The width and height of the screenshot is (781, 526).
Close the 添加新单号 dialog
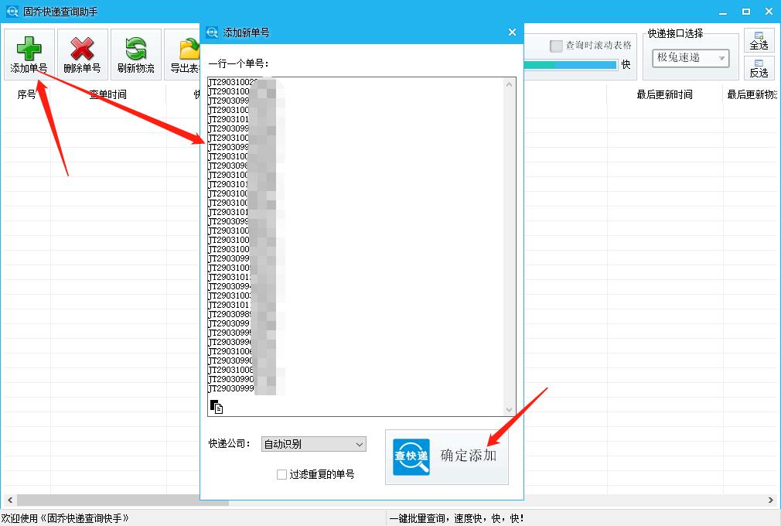point(512,32)
